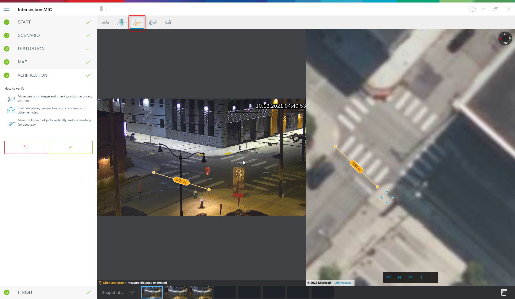Click the red undo reset button
515x299 pixels.
26,147
